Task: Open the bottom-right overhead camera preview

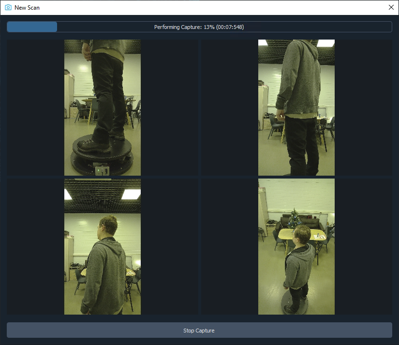Action: (296, 246)
